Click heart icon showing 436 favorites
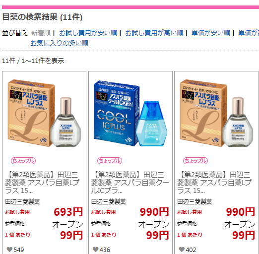This screenshot has width=259, height=254. [96, 250]
